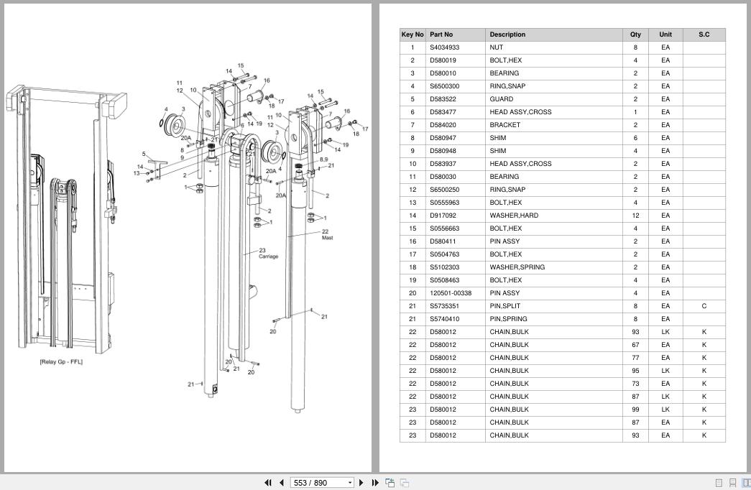Screen dimensions: 751x490
Task: Select part number D917092
Action: tap(443, 216)
